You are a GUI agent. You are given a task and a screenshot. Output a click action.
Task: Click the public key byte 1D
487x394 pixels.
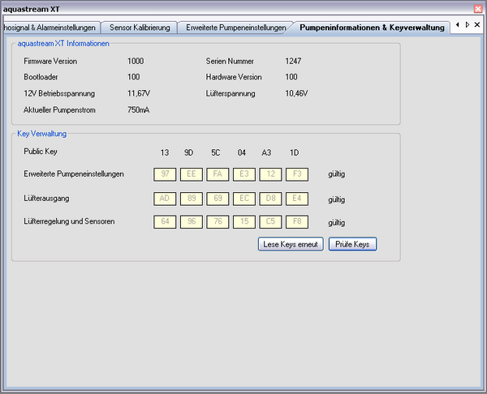(294, 152)
